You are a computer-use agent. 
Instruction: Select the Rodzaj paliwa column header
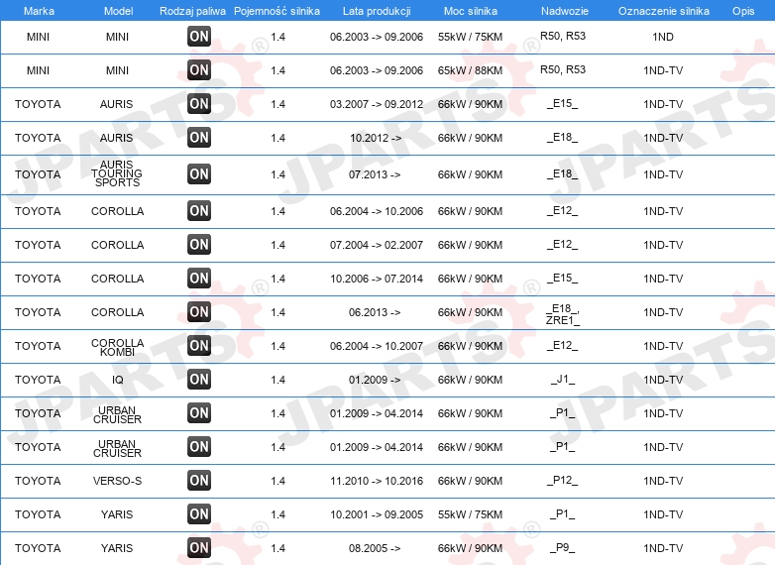(x=192, y=11)
